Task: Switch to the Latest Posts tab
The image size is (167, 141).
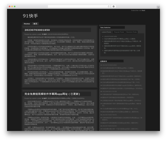Action: 107,32
